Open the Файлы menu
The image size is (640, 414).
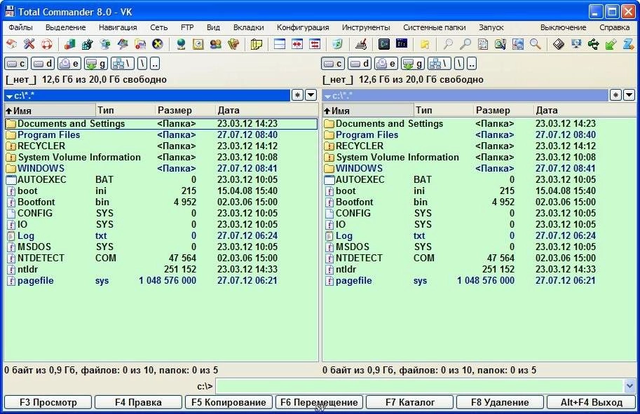tap(20, 27)
